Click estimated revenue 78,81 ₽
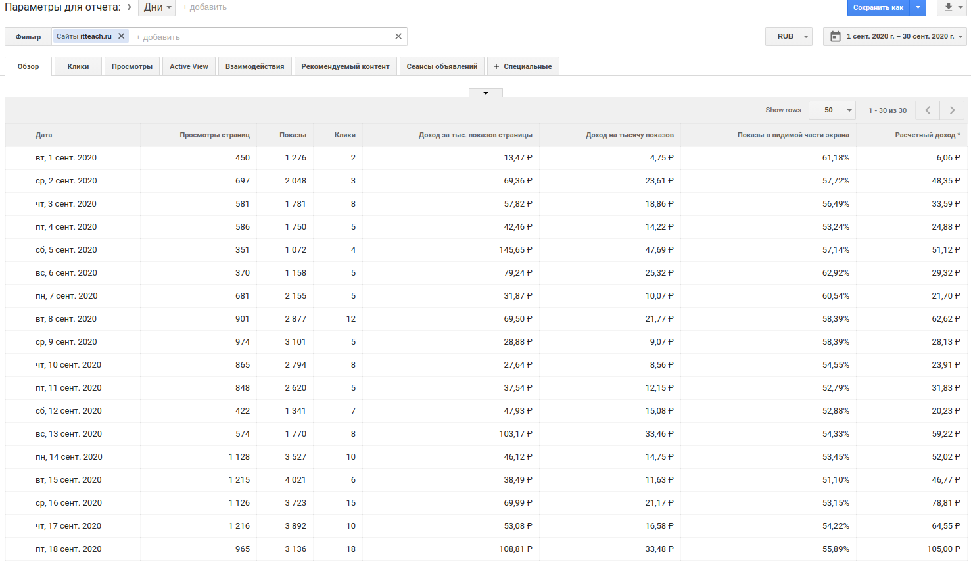The width and height of the screenshot is (971, 561). 946,503
